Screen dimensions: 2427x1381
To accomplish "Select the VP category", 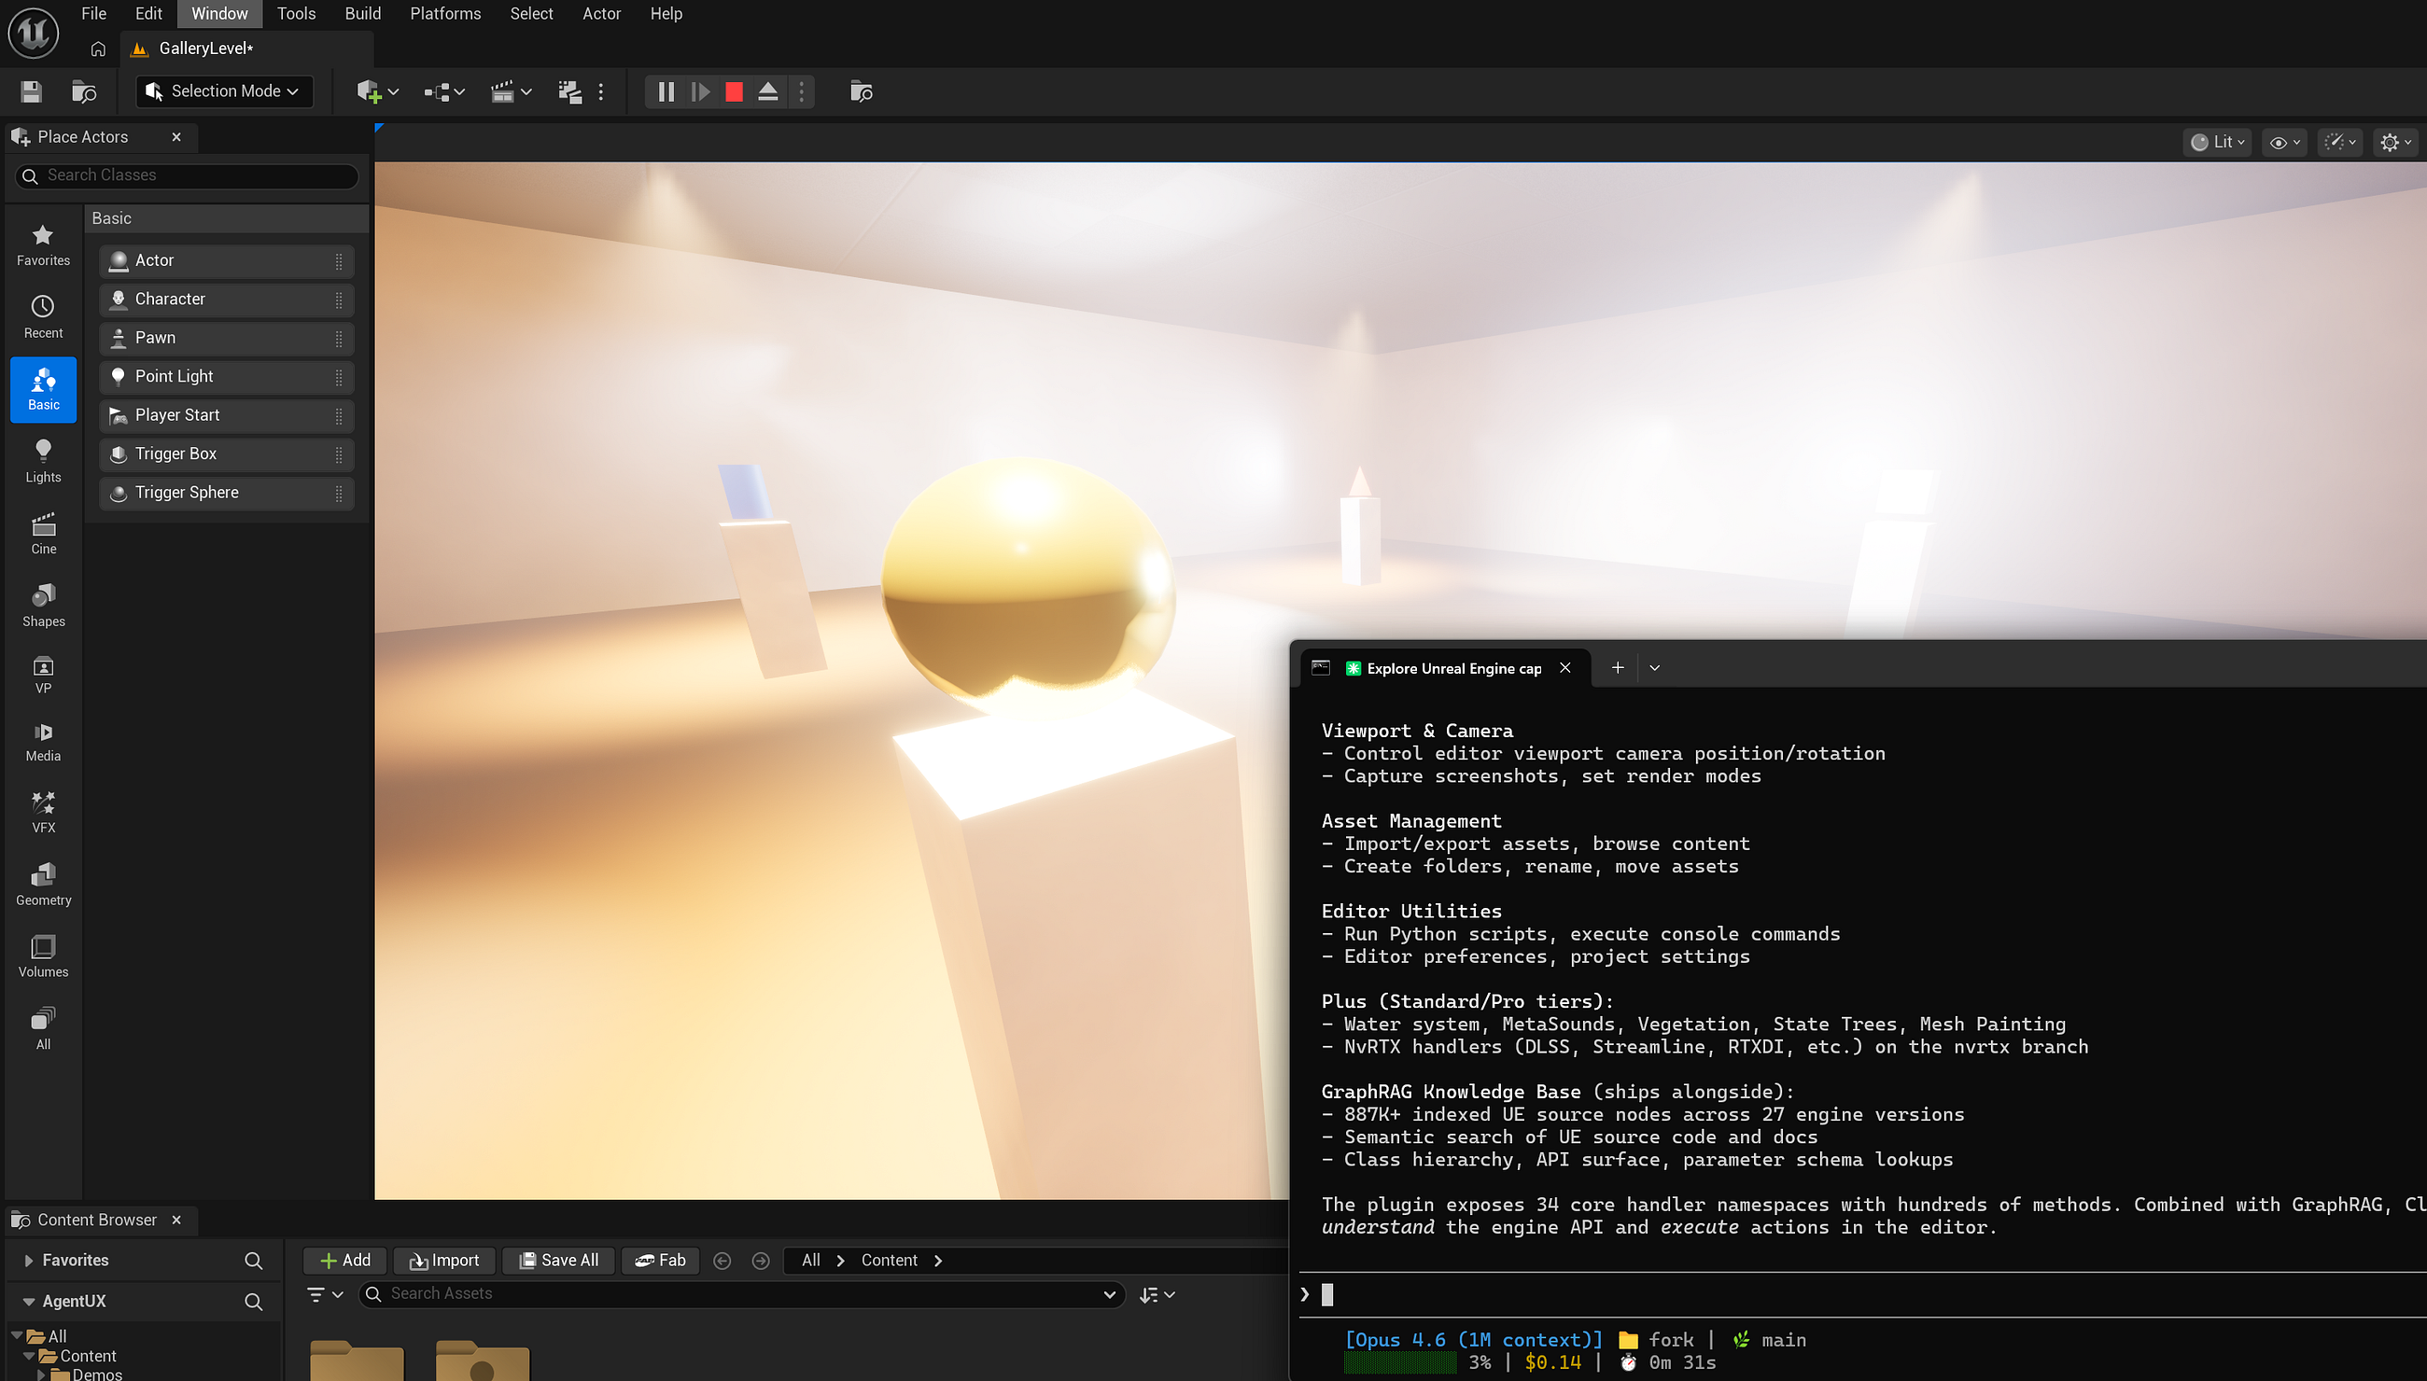I will click(x=43, y=675).
